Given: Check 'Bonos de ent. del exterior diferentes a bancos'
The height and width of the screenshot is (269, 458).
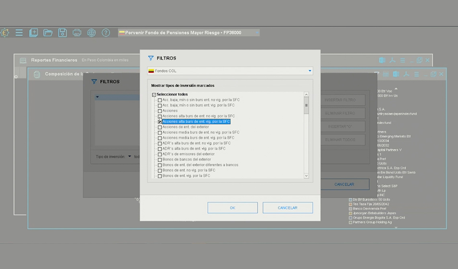Looking at the screenshot, I should [x=160, y=165].
